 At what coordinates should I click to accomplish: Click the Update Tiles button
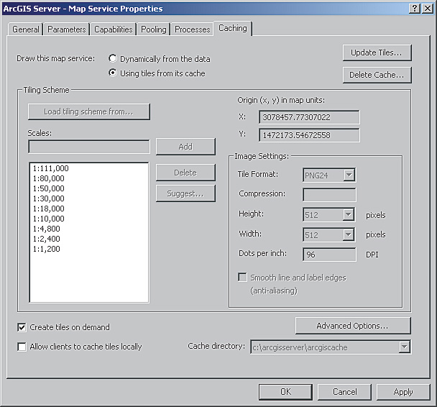click(x=377, y=52)
